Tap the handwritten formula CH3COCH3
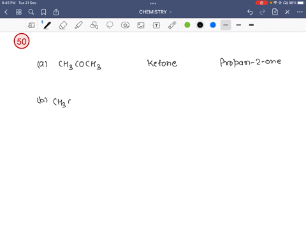 tap(80, 65)
